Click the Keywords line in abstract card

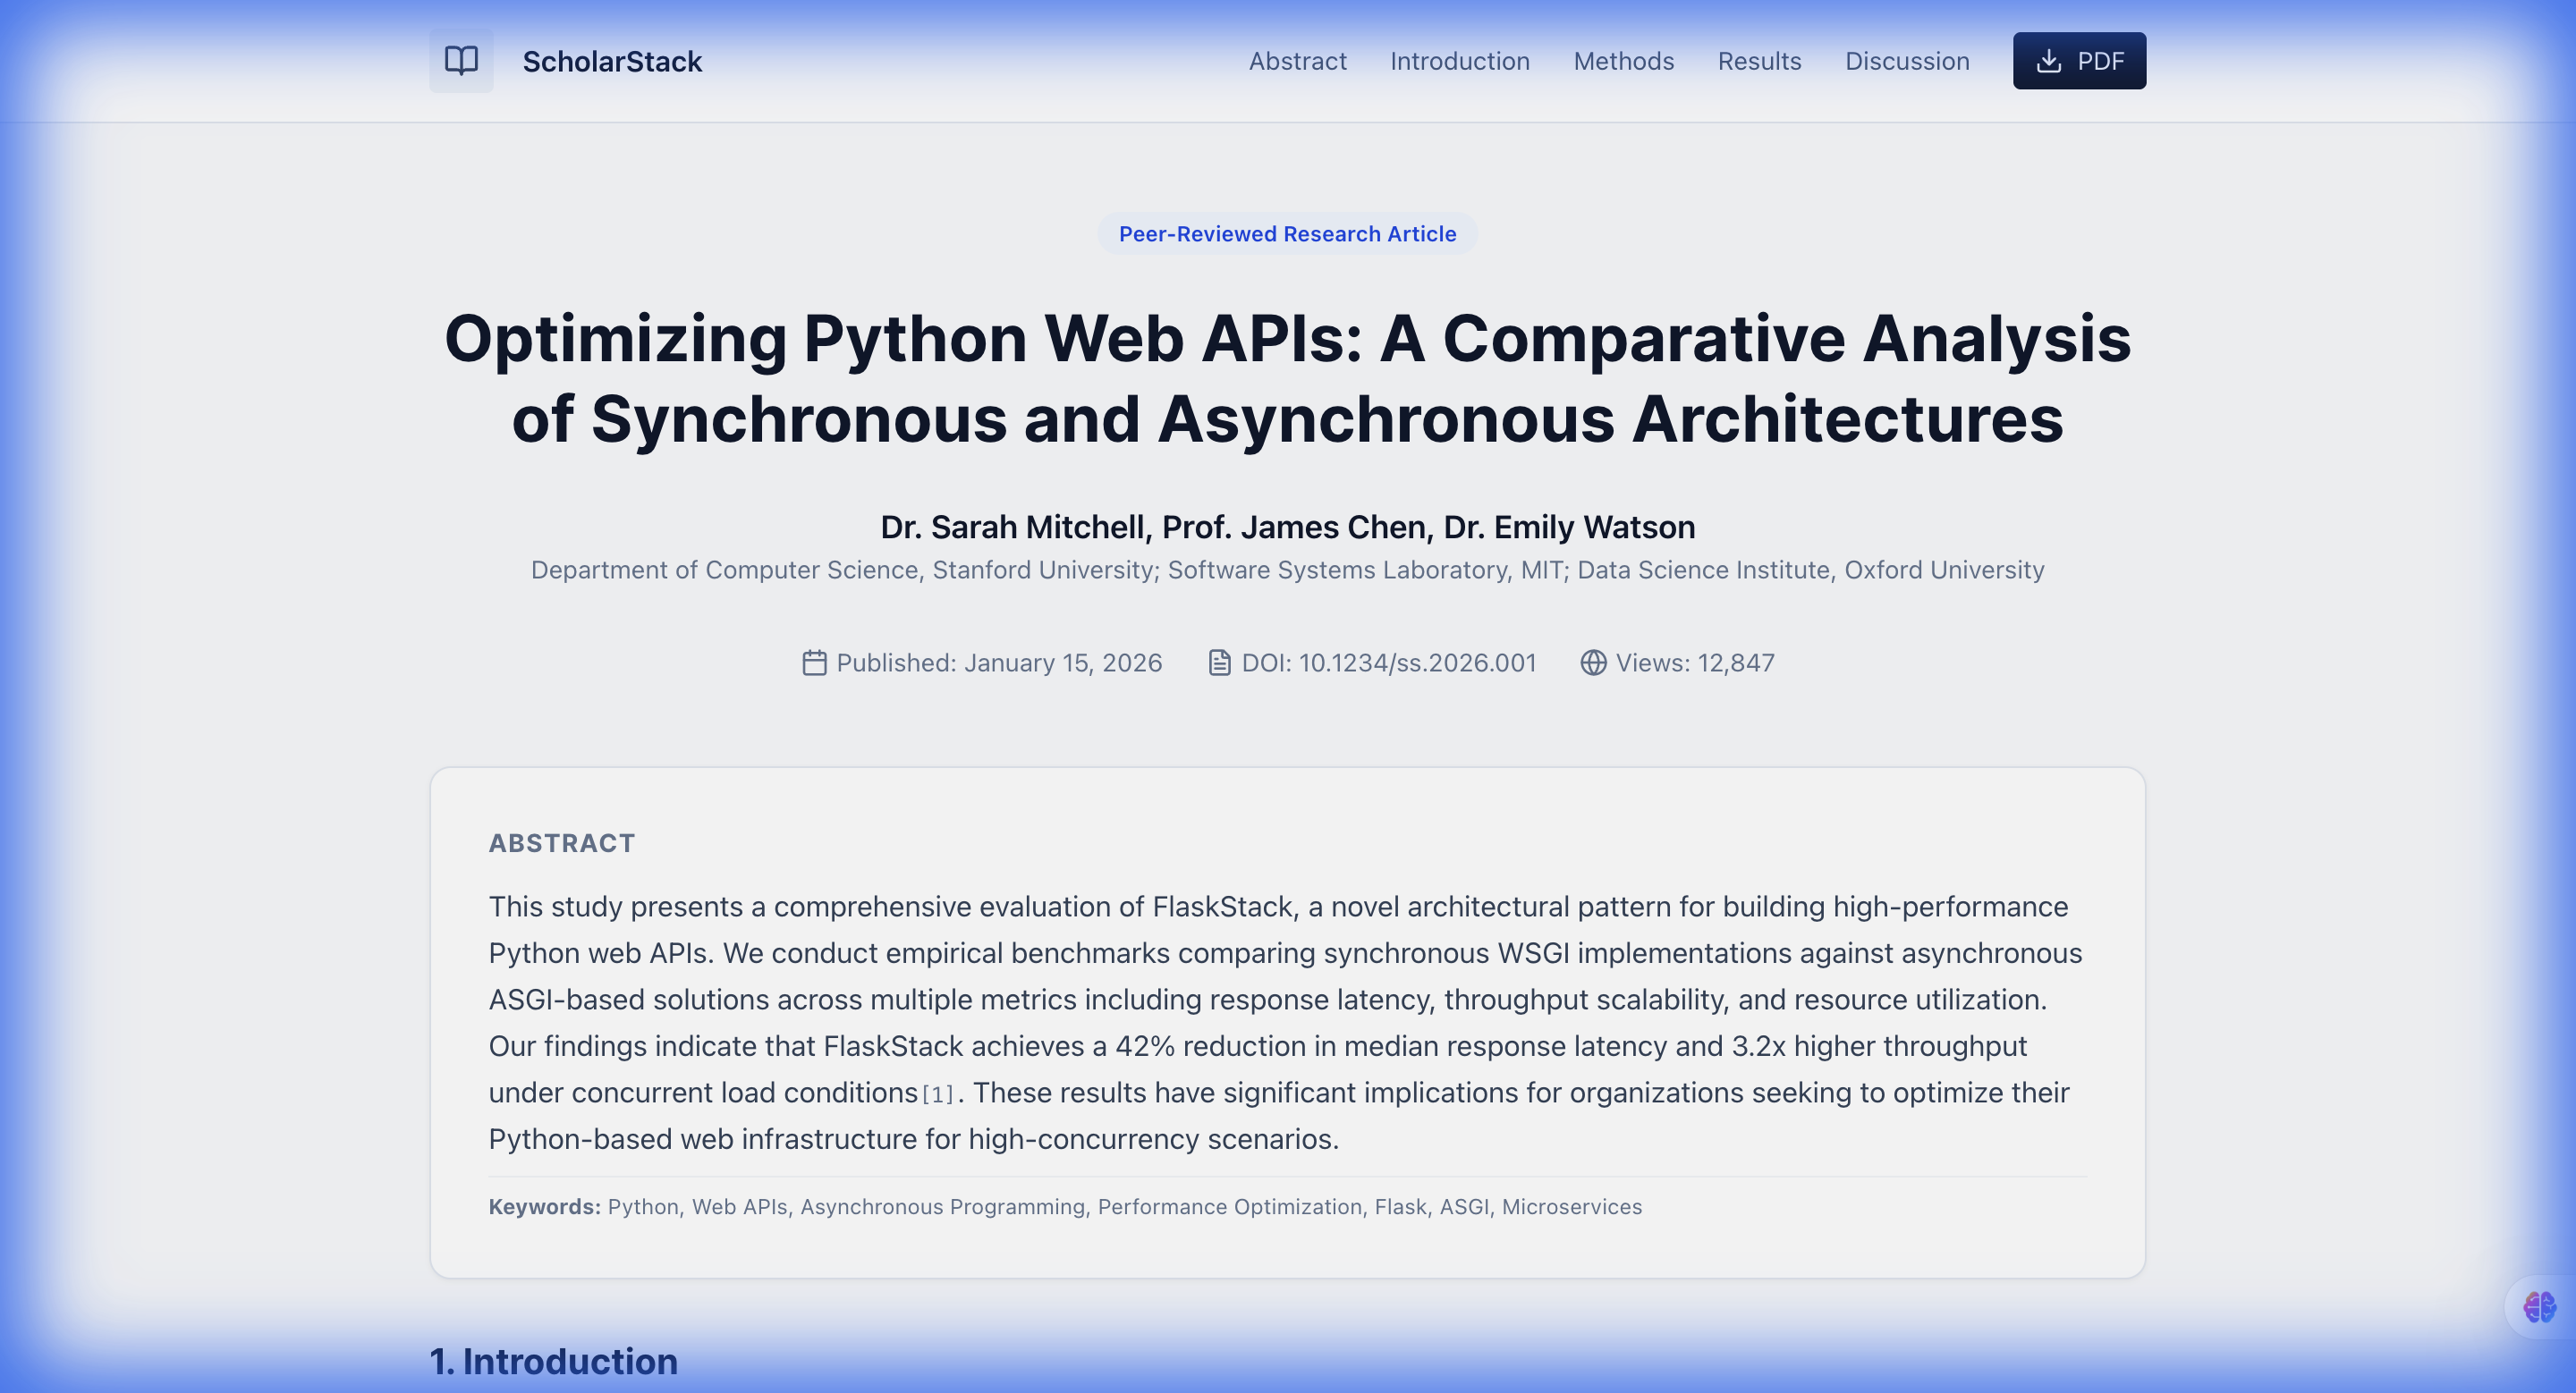(x=1065, y=1207)
